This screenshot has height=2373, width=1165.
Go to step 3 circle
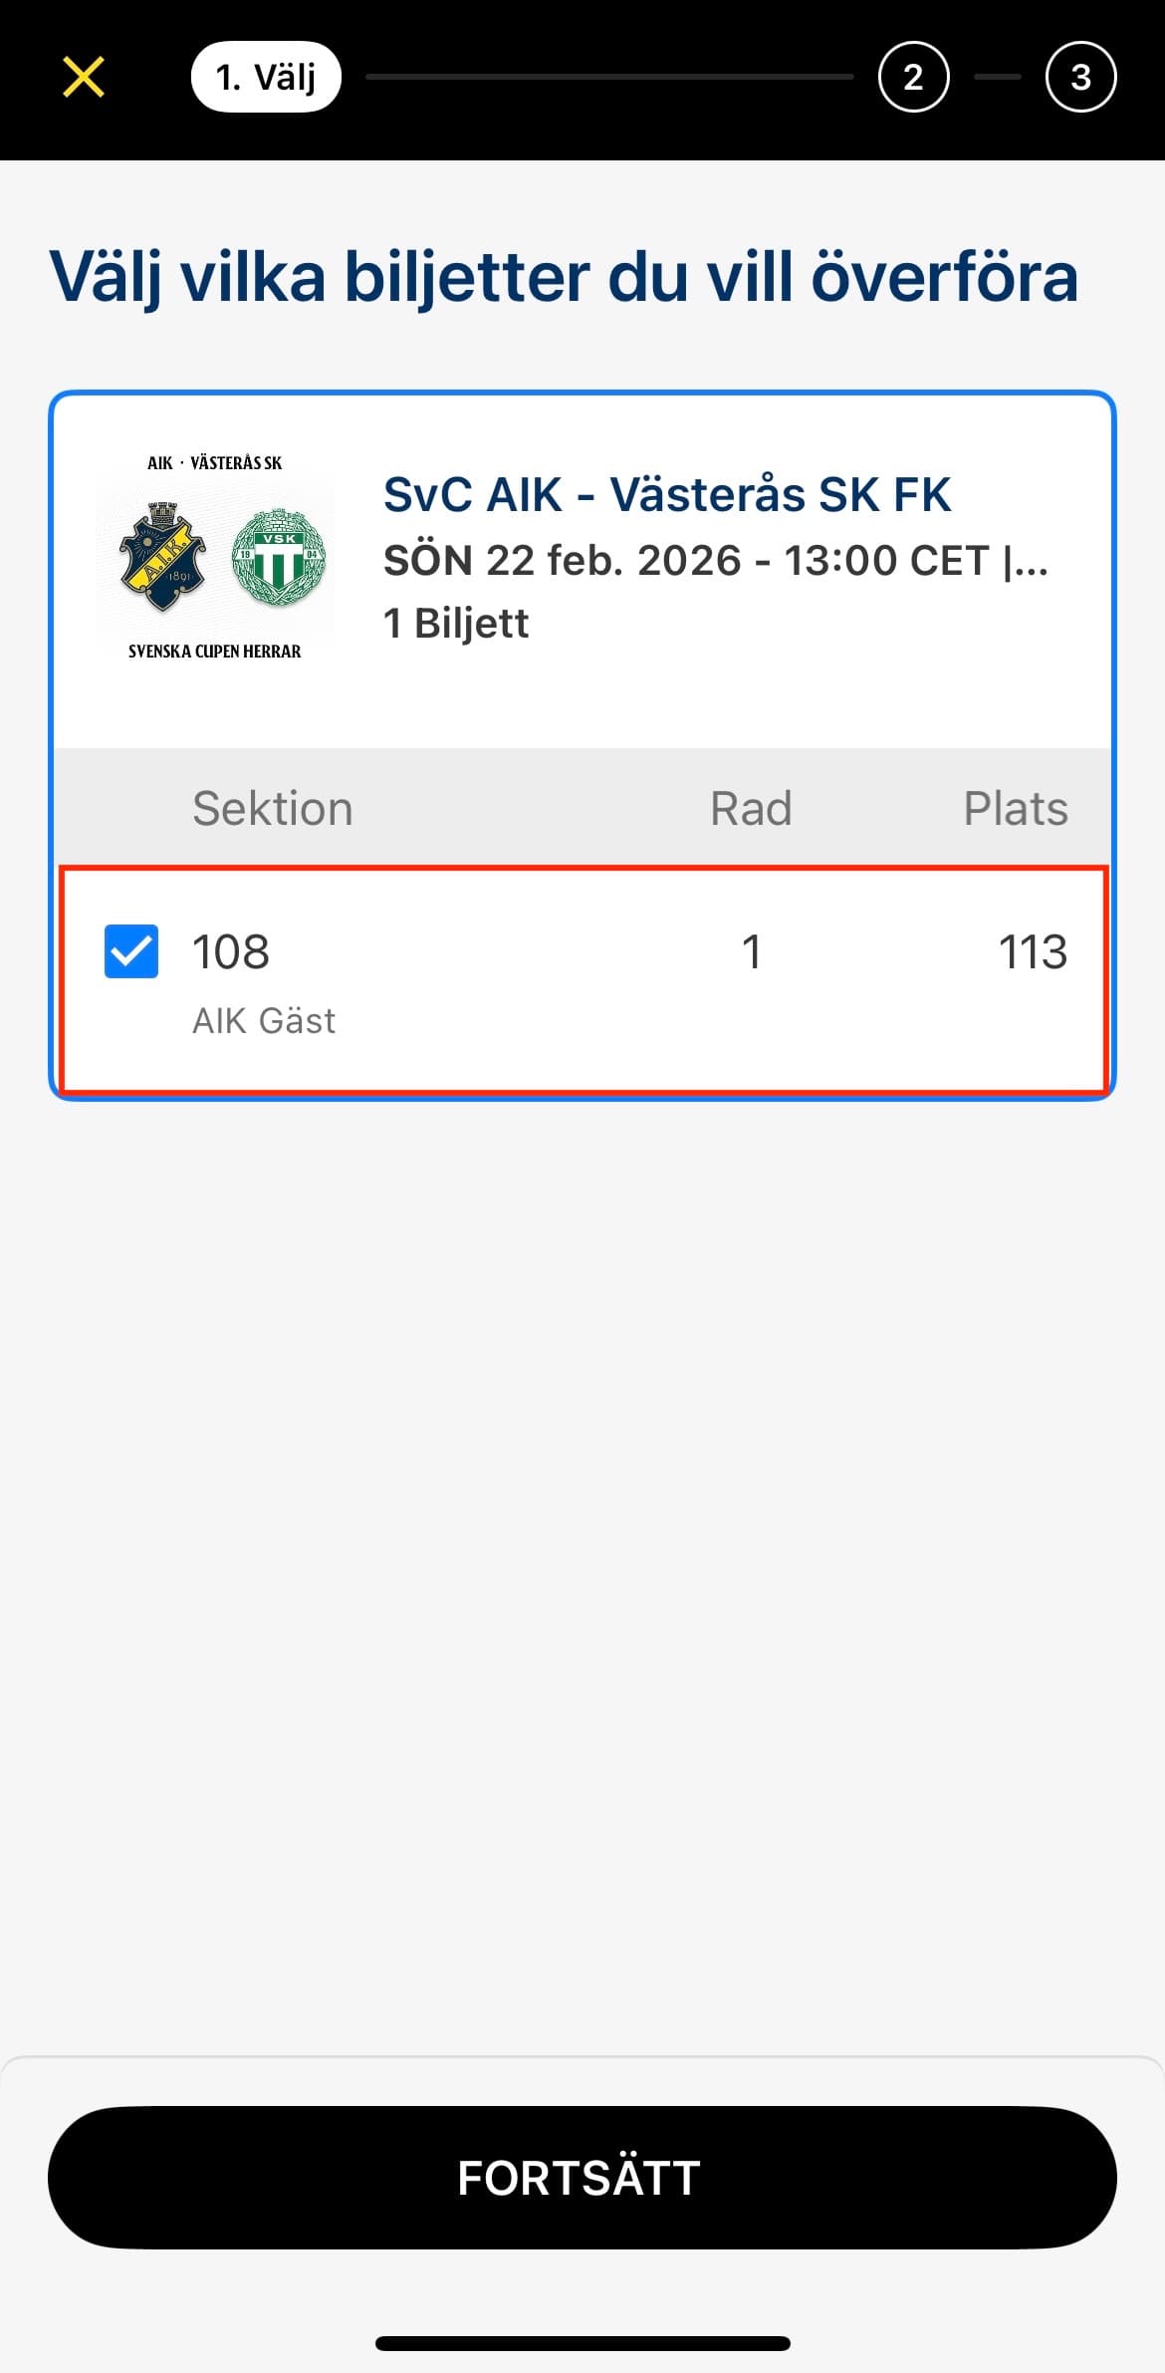coord(1080,77)
